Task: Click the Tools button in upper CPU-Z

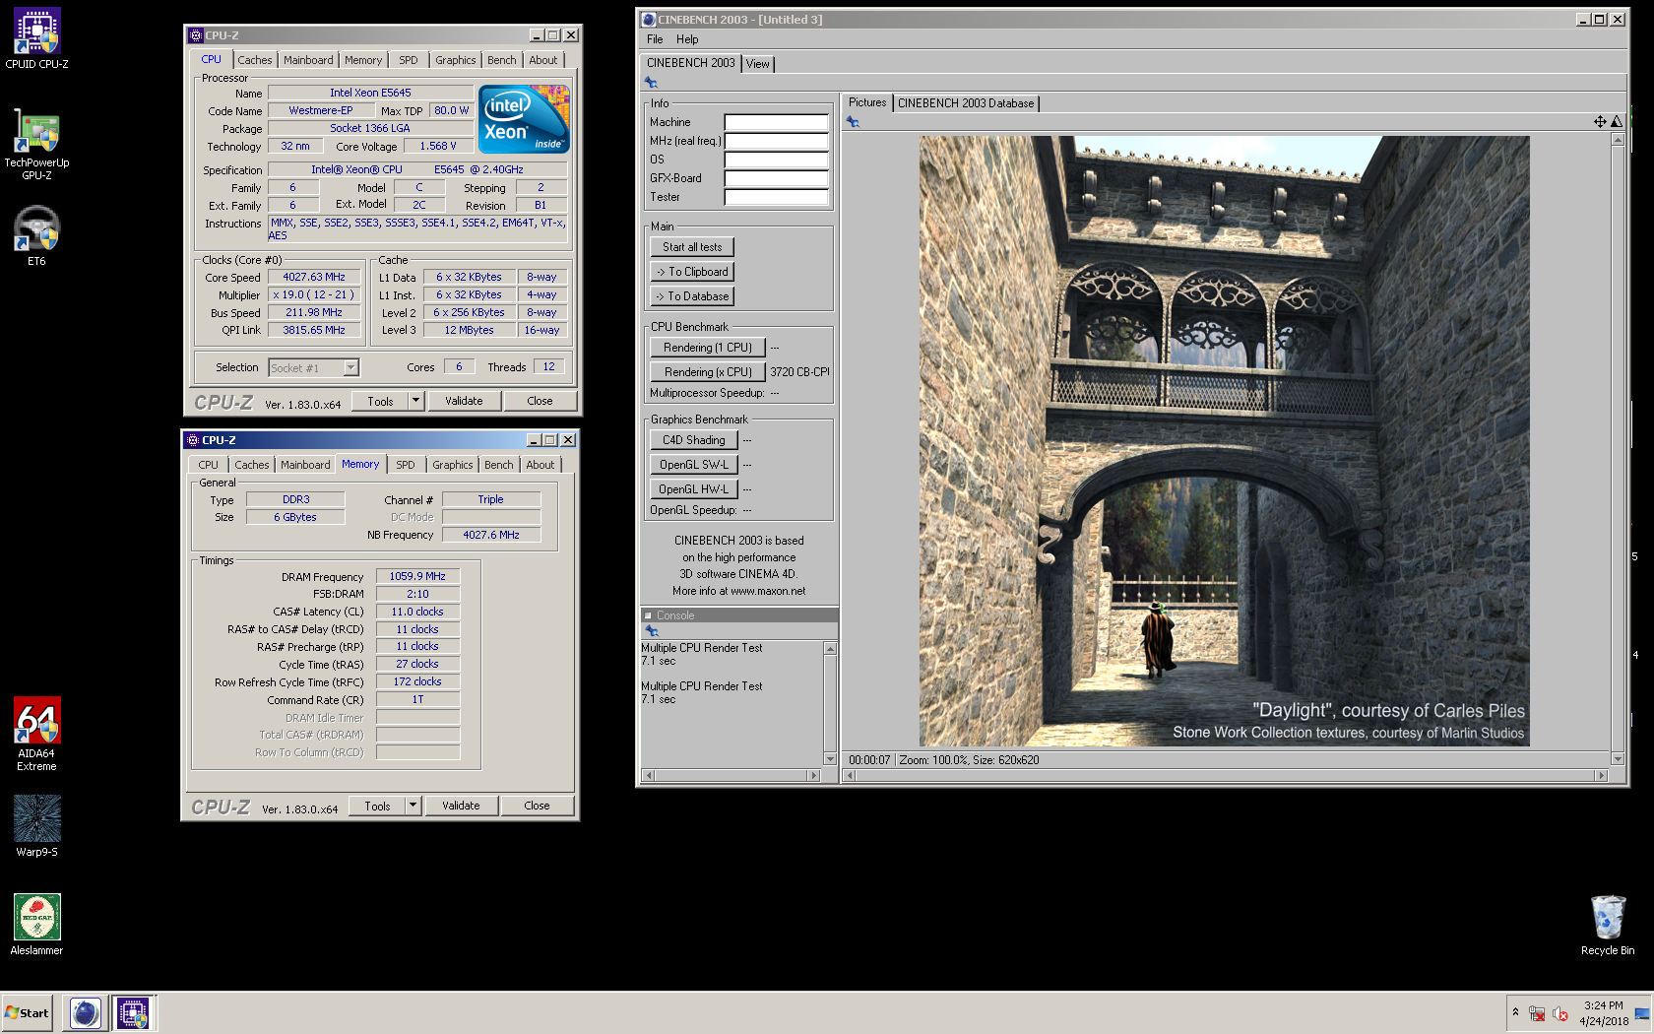Action: 380,401
